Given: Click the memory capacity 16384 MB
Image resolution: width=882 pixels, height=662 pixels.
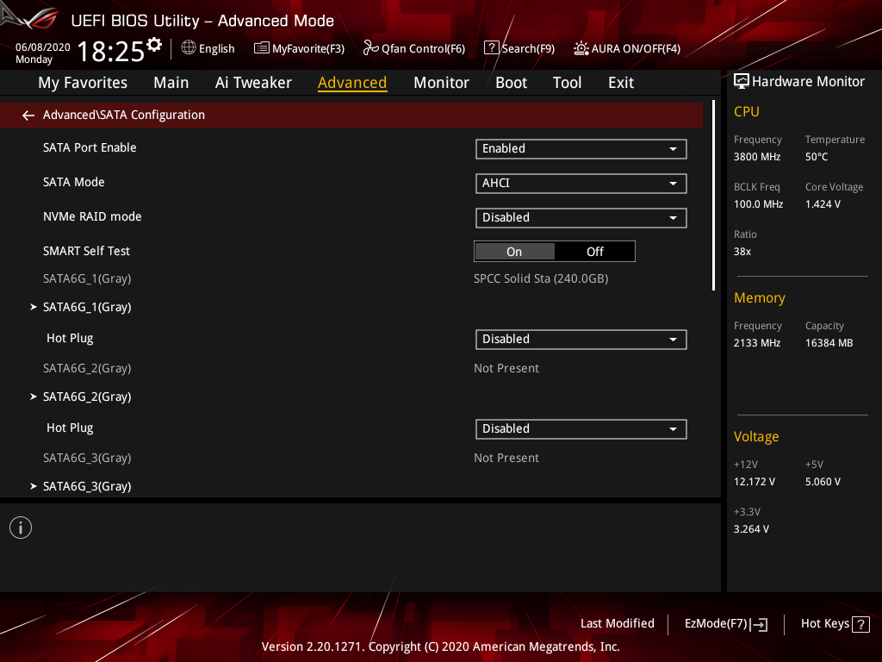Looking at the screenshot, I should pyautogui.click(x=829, y=343).
